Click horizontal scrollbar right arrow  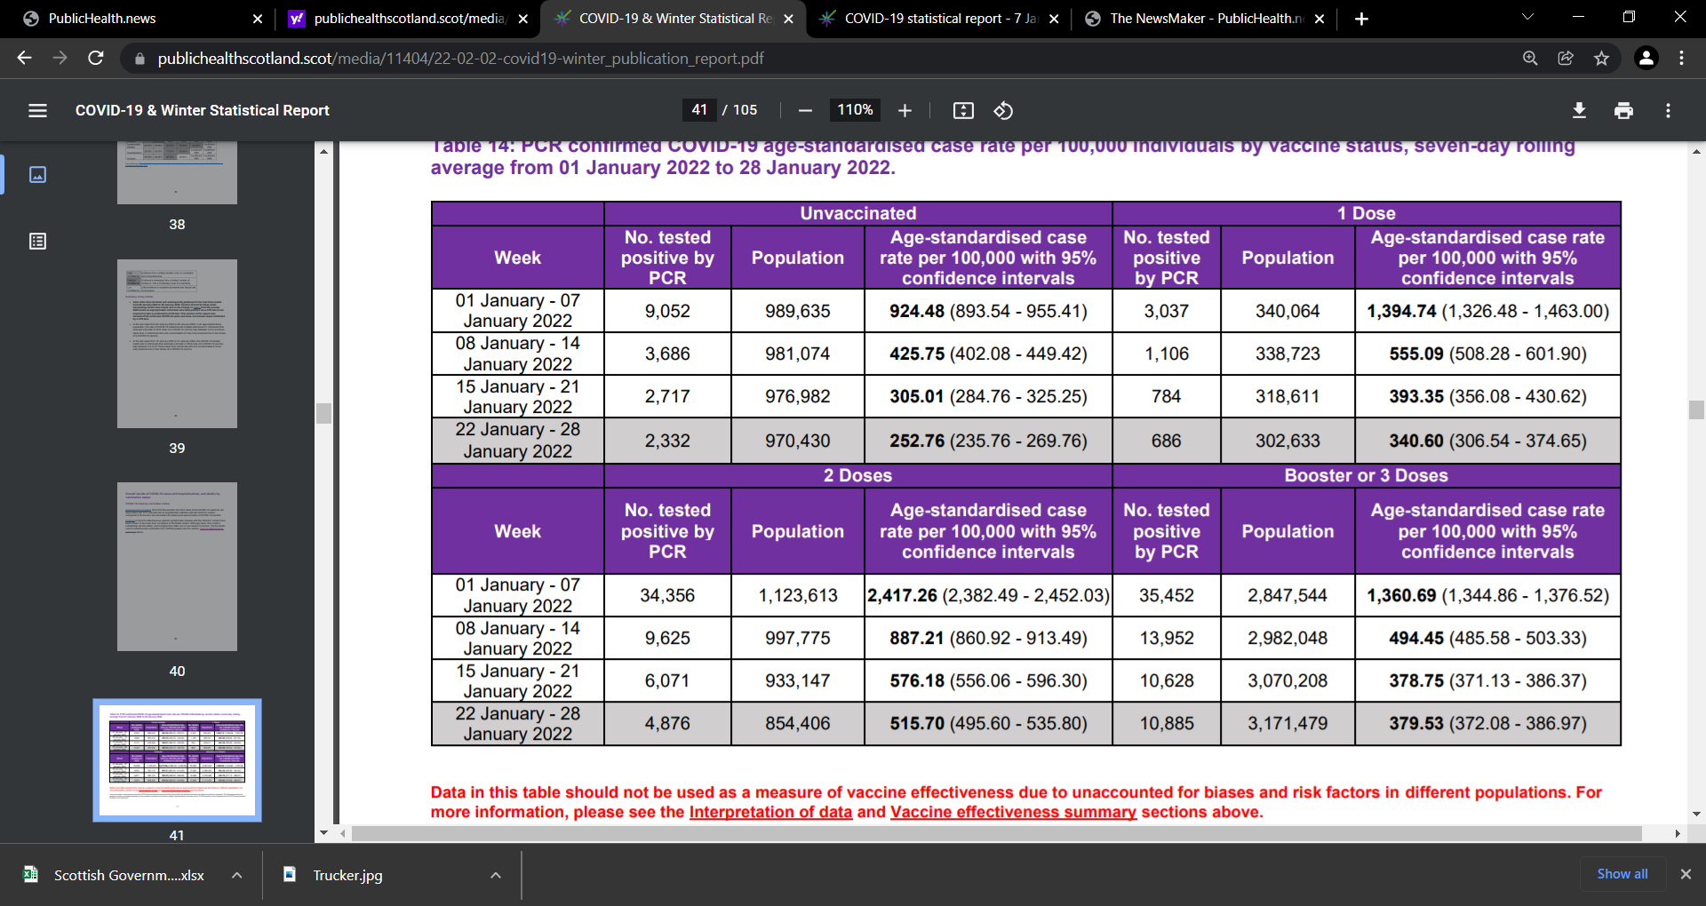point(1677,833)
